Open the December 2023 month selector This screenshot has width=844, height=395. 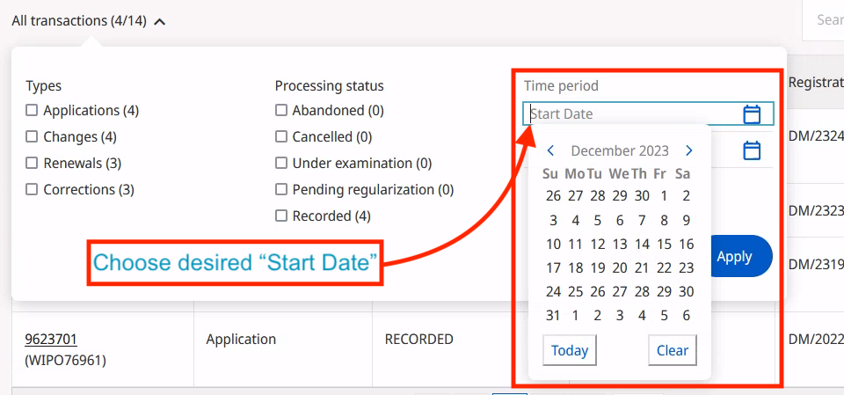(620, 150)
